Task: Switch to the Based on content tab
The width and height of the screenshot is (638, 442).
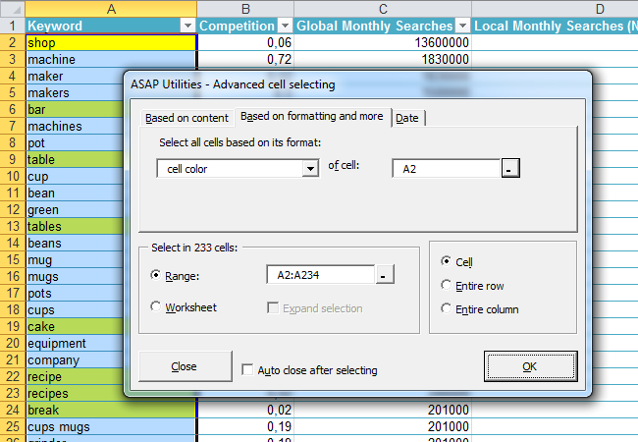Action: [x=186, y=118]
